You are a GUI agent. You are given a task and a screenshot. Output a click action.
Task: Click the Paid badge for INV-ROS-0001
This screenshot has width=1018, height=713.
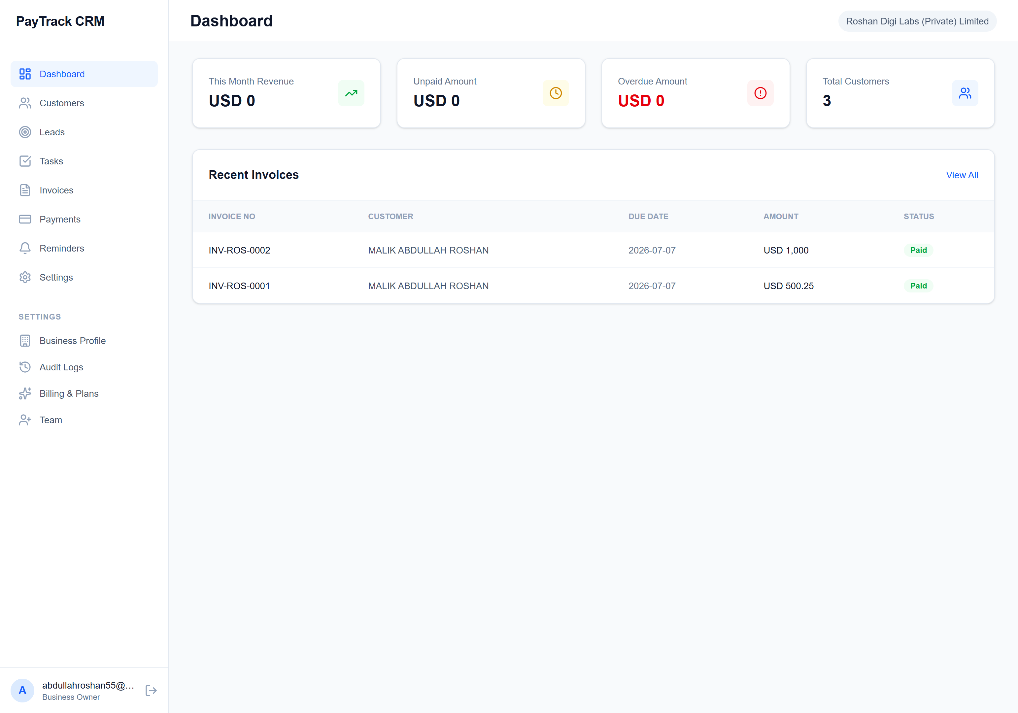918,286
